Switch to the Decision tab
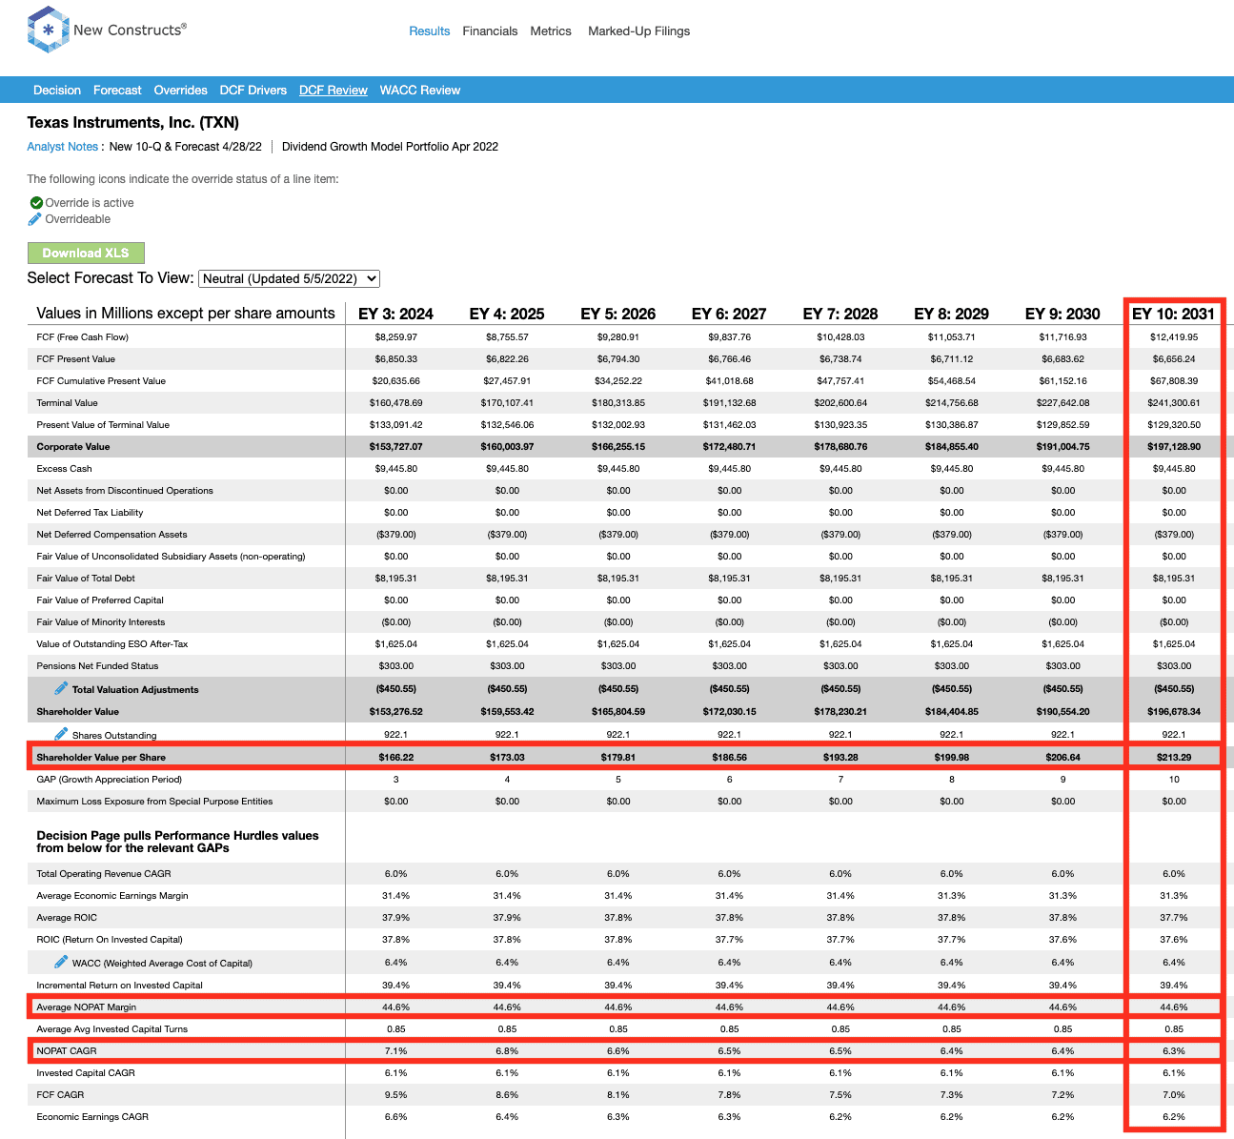Screen dimensions: 1234x1139 click(57, 91)
